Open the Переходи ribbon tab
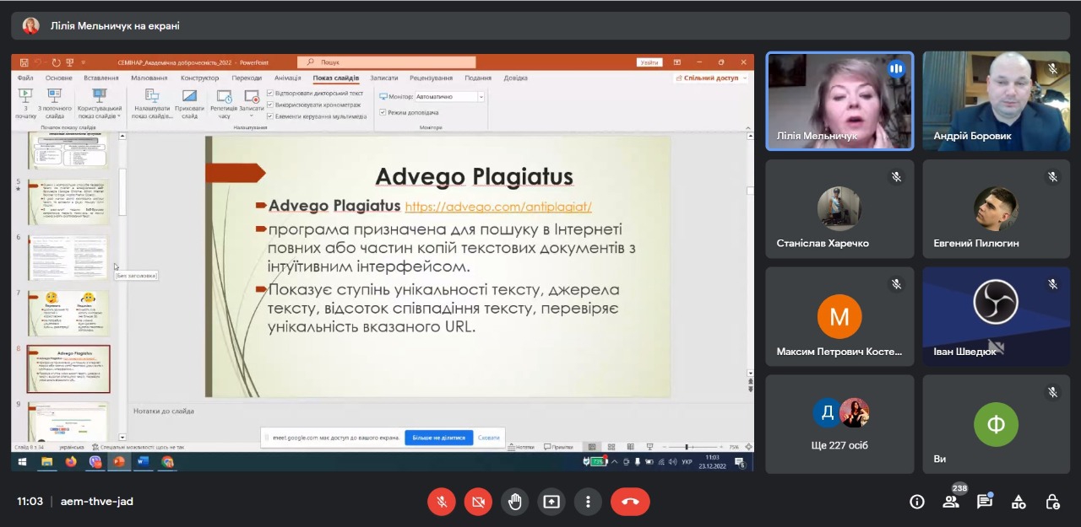1081x527 pixels. tap(247, 78)
